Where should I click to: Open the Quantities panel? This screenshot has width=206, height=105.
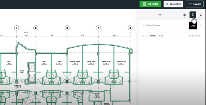click(x=173, y=4)
